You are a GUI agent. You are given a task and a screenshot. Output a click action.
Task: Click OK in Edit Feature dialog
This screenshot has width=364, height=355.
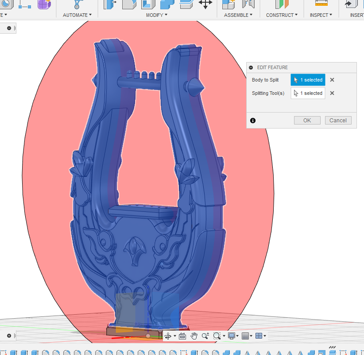(x=307, y=121)
